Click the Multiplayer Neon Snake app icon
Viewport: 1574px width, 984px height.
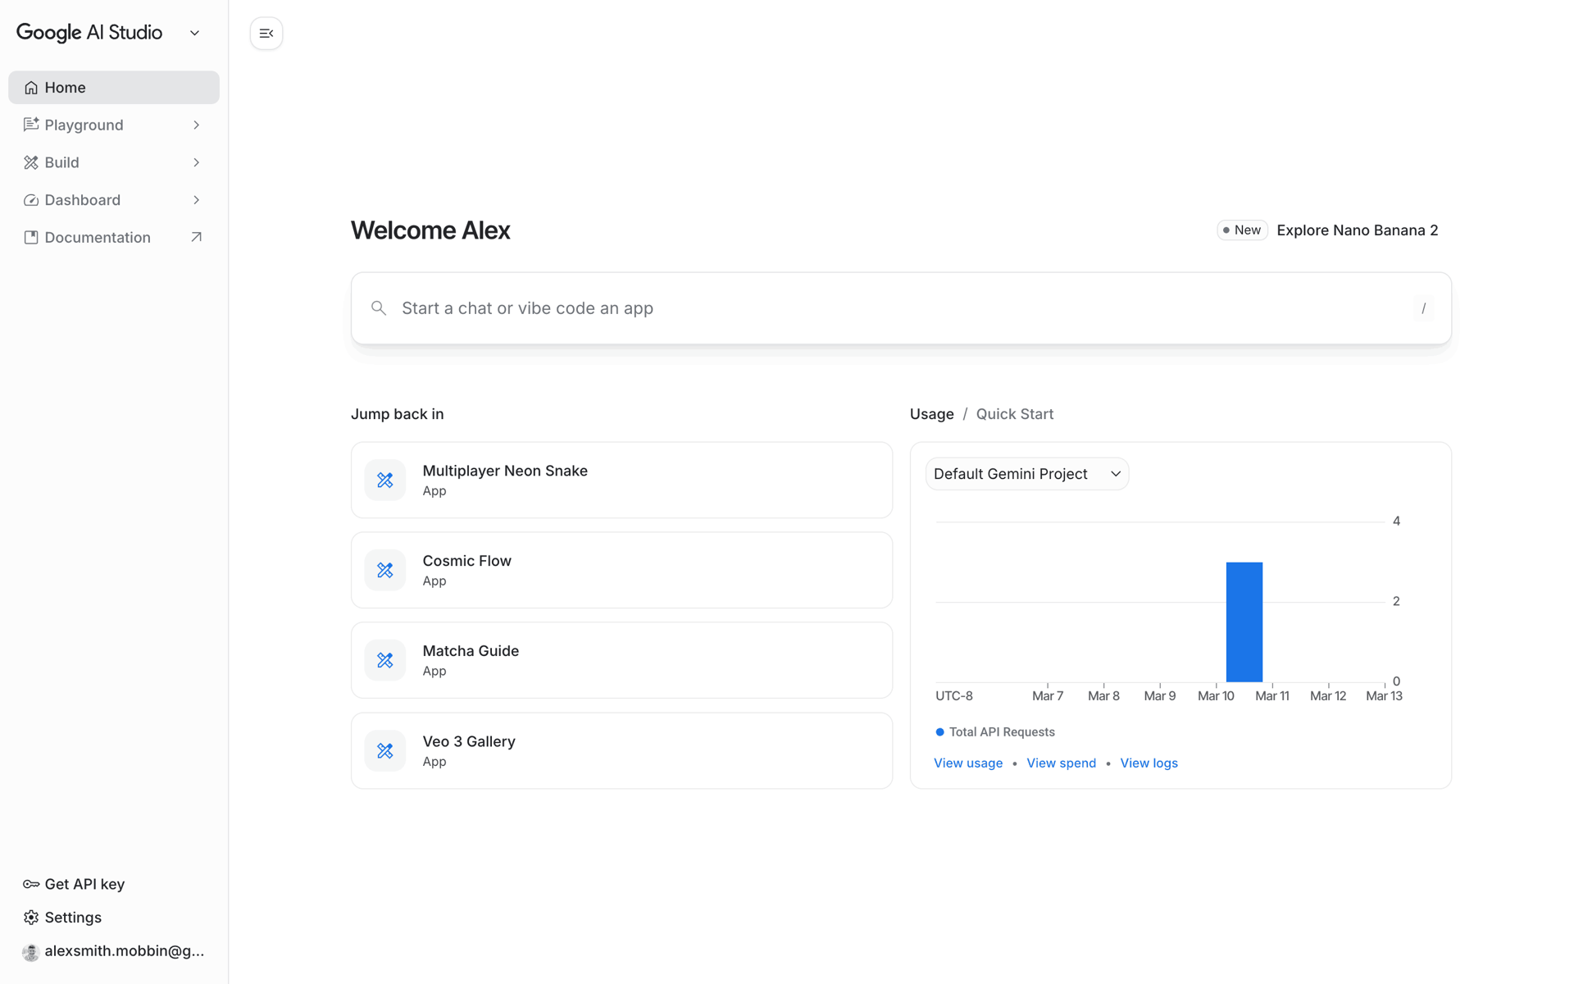(384, 480)
